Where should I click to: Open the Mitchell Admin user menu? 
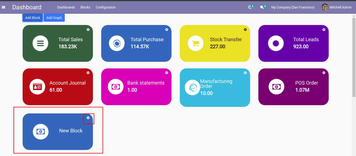[337, 7]
